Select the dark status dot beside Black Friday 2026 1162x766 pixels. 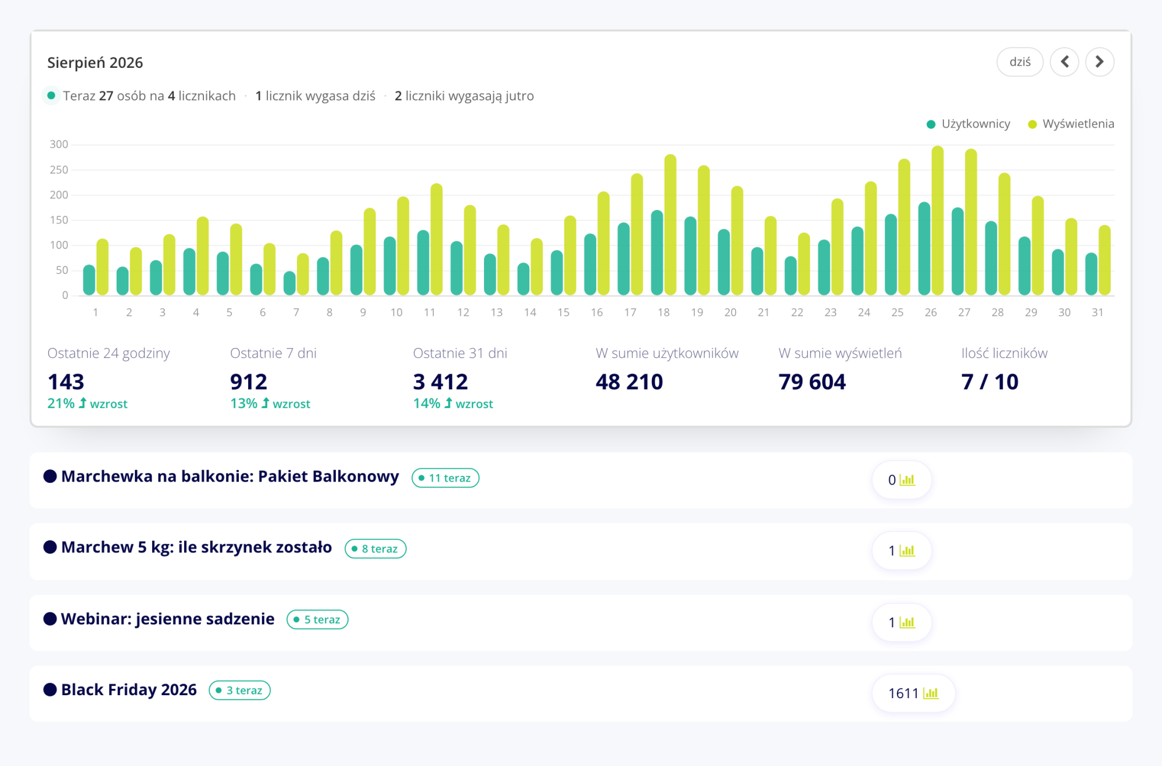point(51,690)
